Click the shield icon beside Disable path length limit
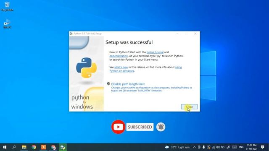The height and width of the screenshot is (151, 269). coord(108,84)
